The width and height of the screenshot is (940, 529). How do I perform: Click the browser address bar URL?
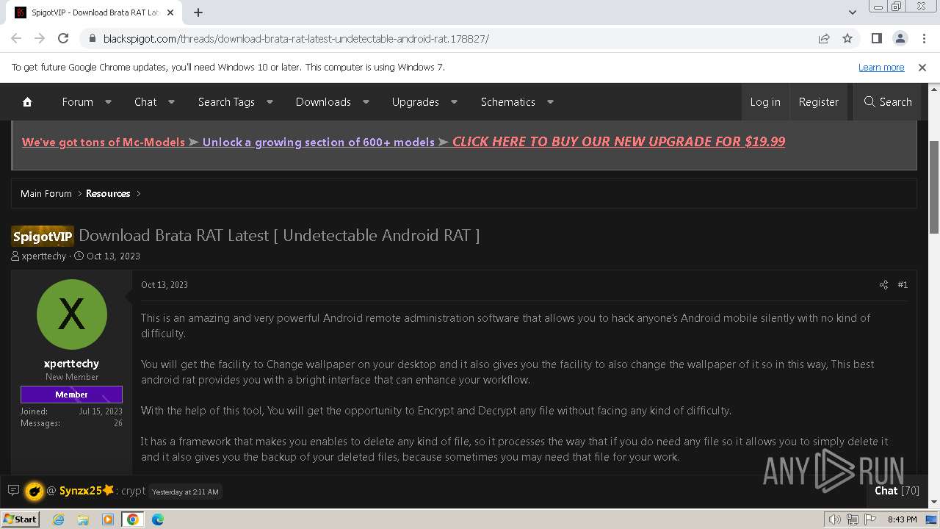pyautogui.click(x=296, y=38)
